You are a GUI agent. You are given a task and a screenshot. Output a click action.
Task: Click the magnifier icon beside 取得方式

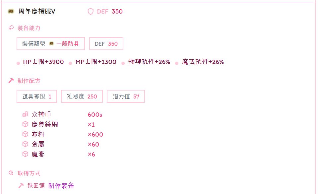(11, 173)
